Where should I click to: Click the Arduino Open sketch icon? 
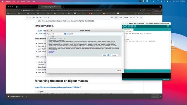point(132,27)
